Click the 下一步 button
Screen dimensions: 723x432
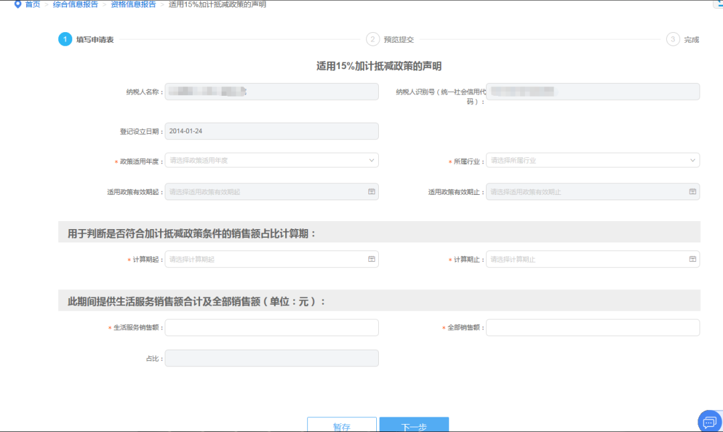(414, 424)
